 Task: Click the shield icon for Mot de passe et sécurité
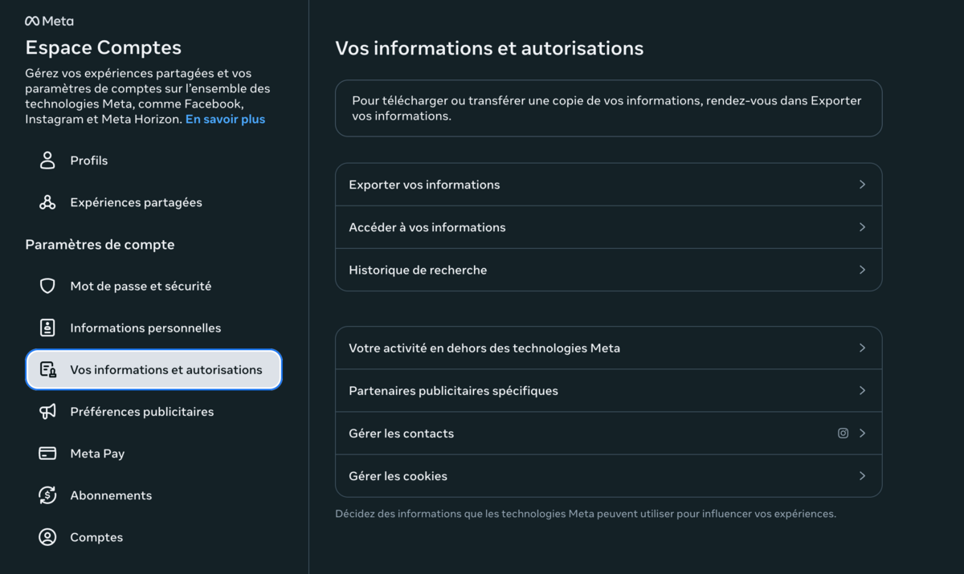point(47,286)
